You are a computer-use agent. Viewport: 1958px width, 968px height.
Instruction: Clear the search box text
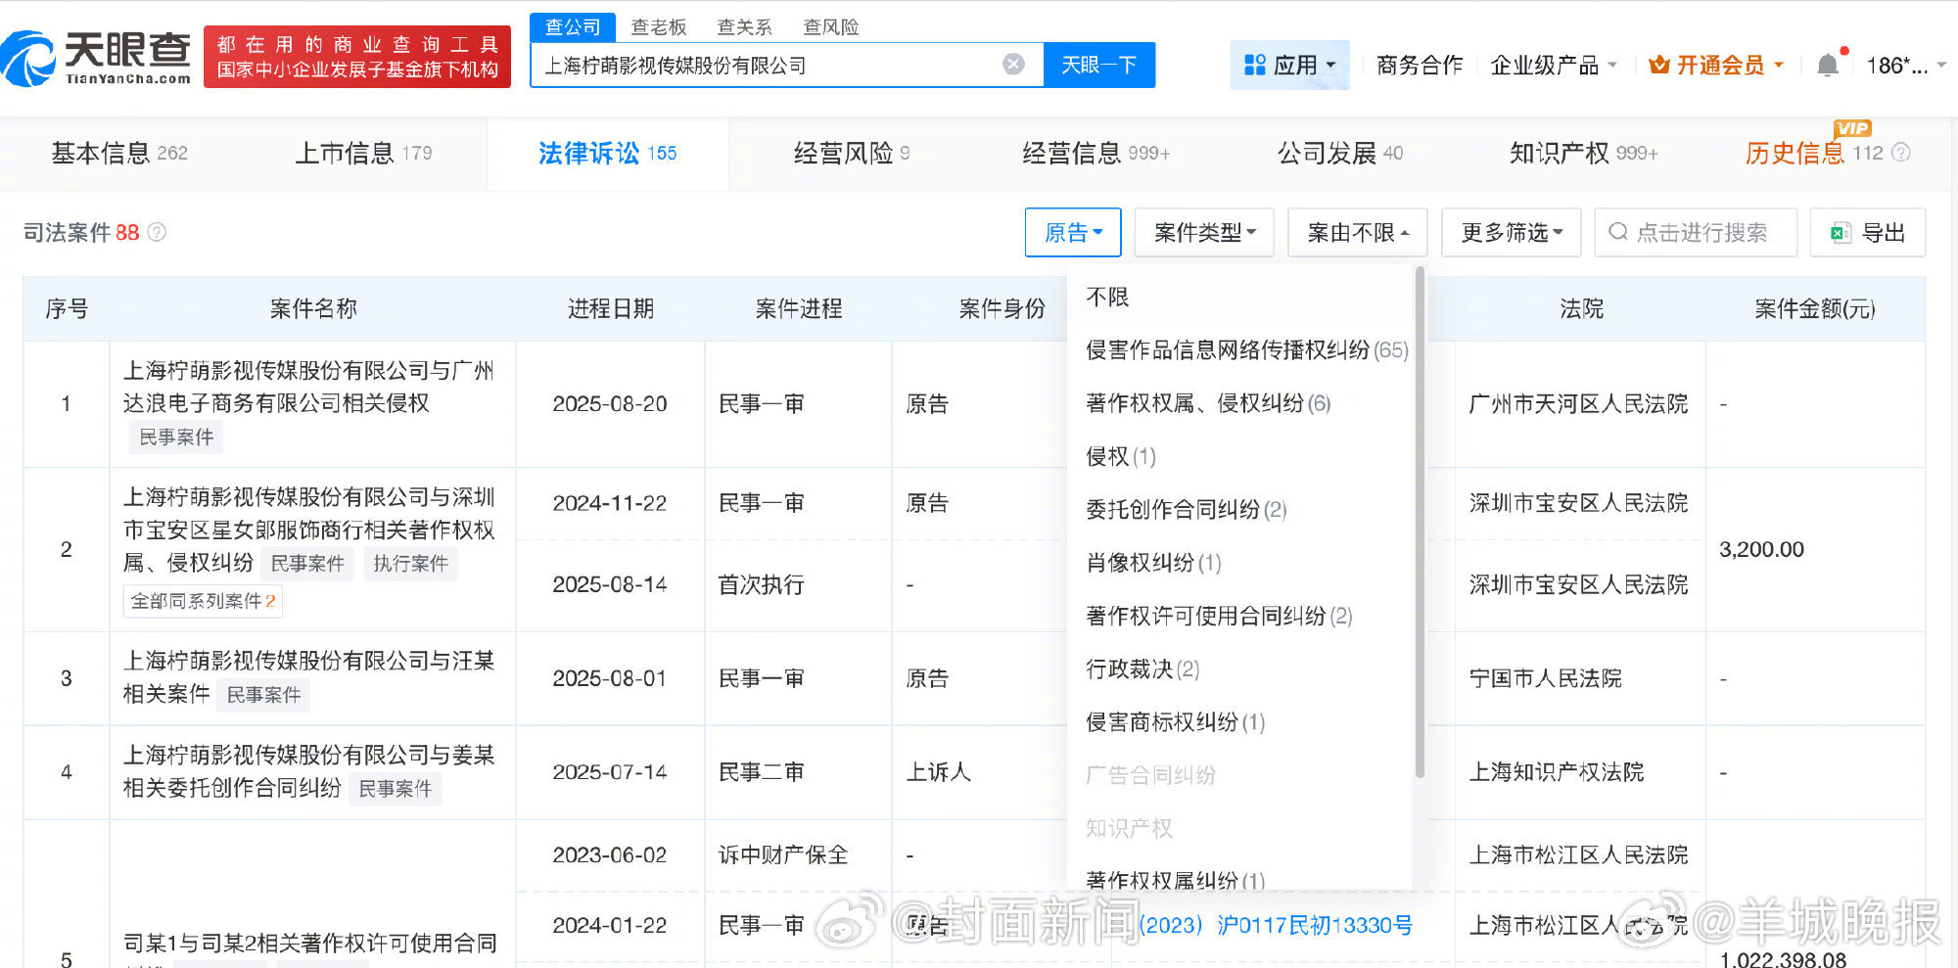click(1013, 65)
